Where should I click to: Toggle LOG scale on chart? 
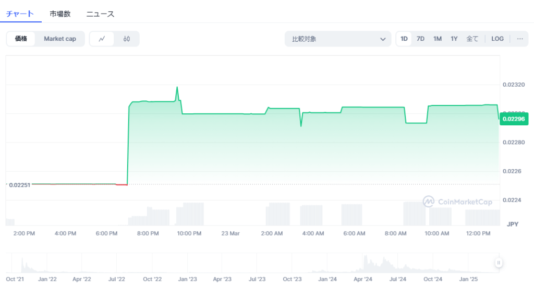pos(497,39)
